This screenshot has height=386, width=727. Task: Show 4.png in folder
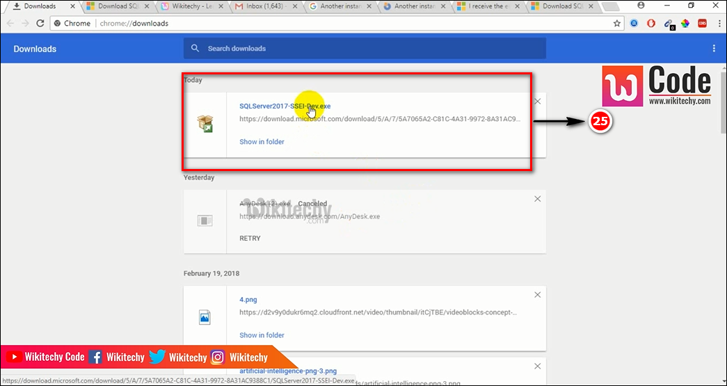[x=262, y=335]
